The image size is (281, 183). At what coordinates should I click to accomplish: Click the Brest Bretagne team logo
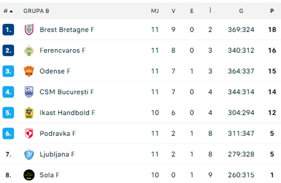[29, 30]
